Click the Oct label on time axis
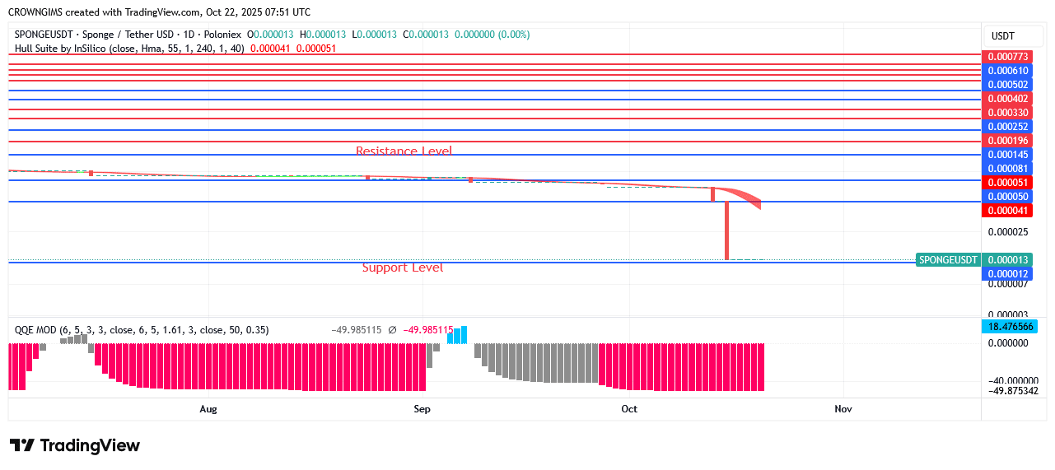The image size is (1055, 470). click(x=629, y=409)
